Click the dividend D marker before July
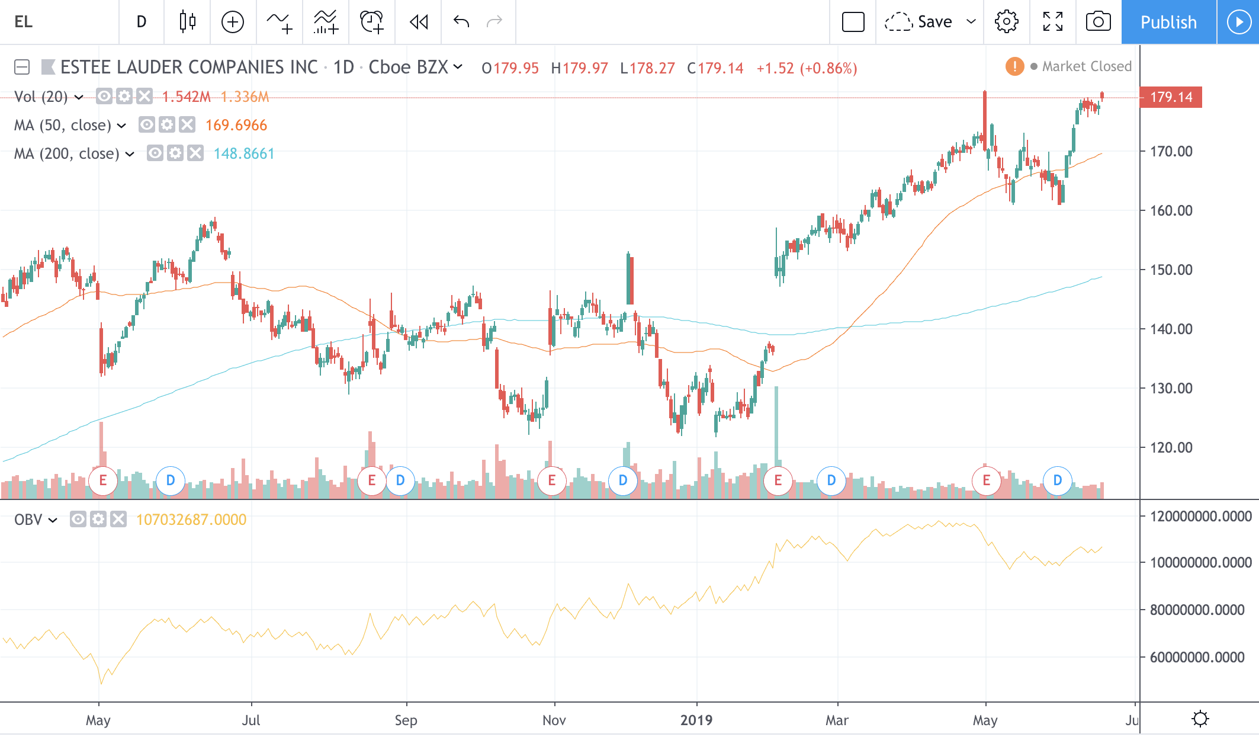Image resolution: width=1259 pixels, height=737 pixels. click(x=171, y=480)
